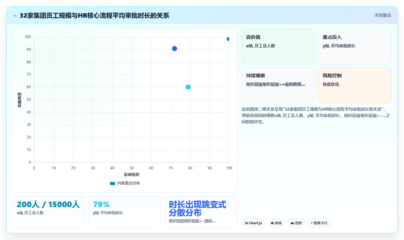Select the dark blue scatter point near 72

pos(175,49)
